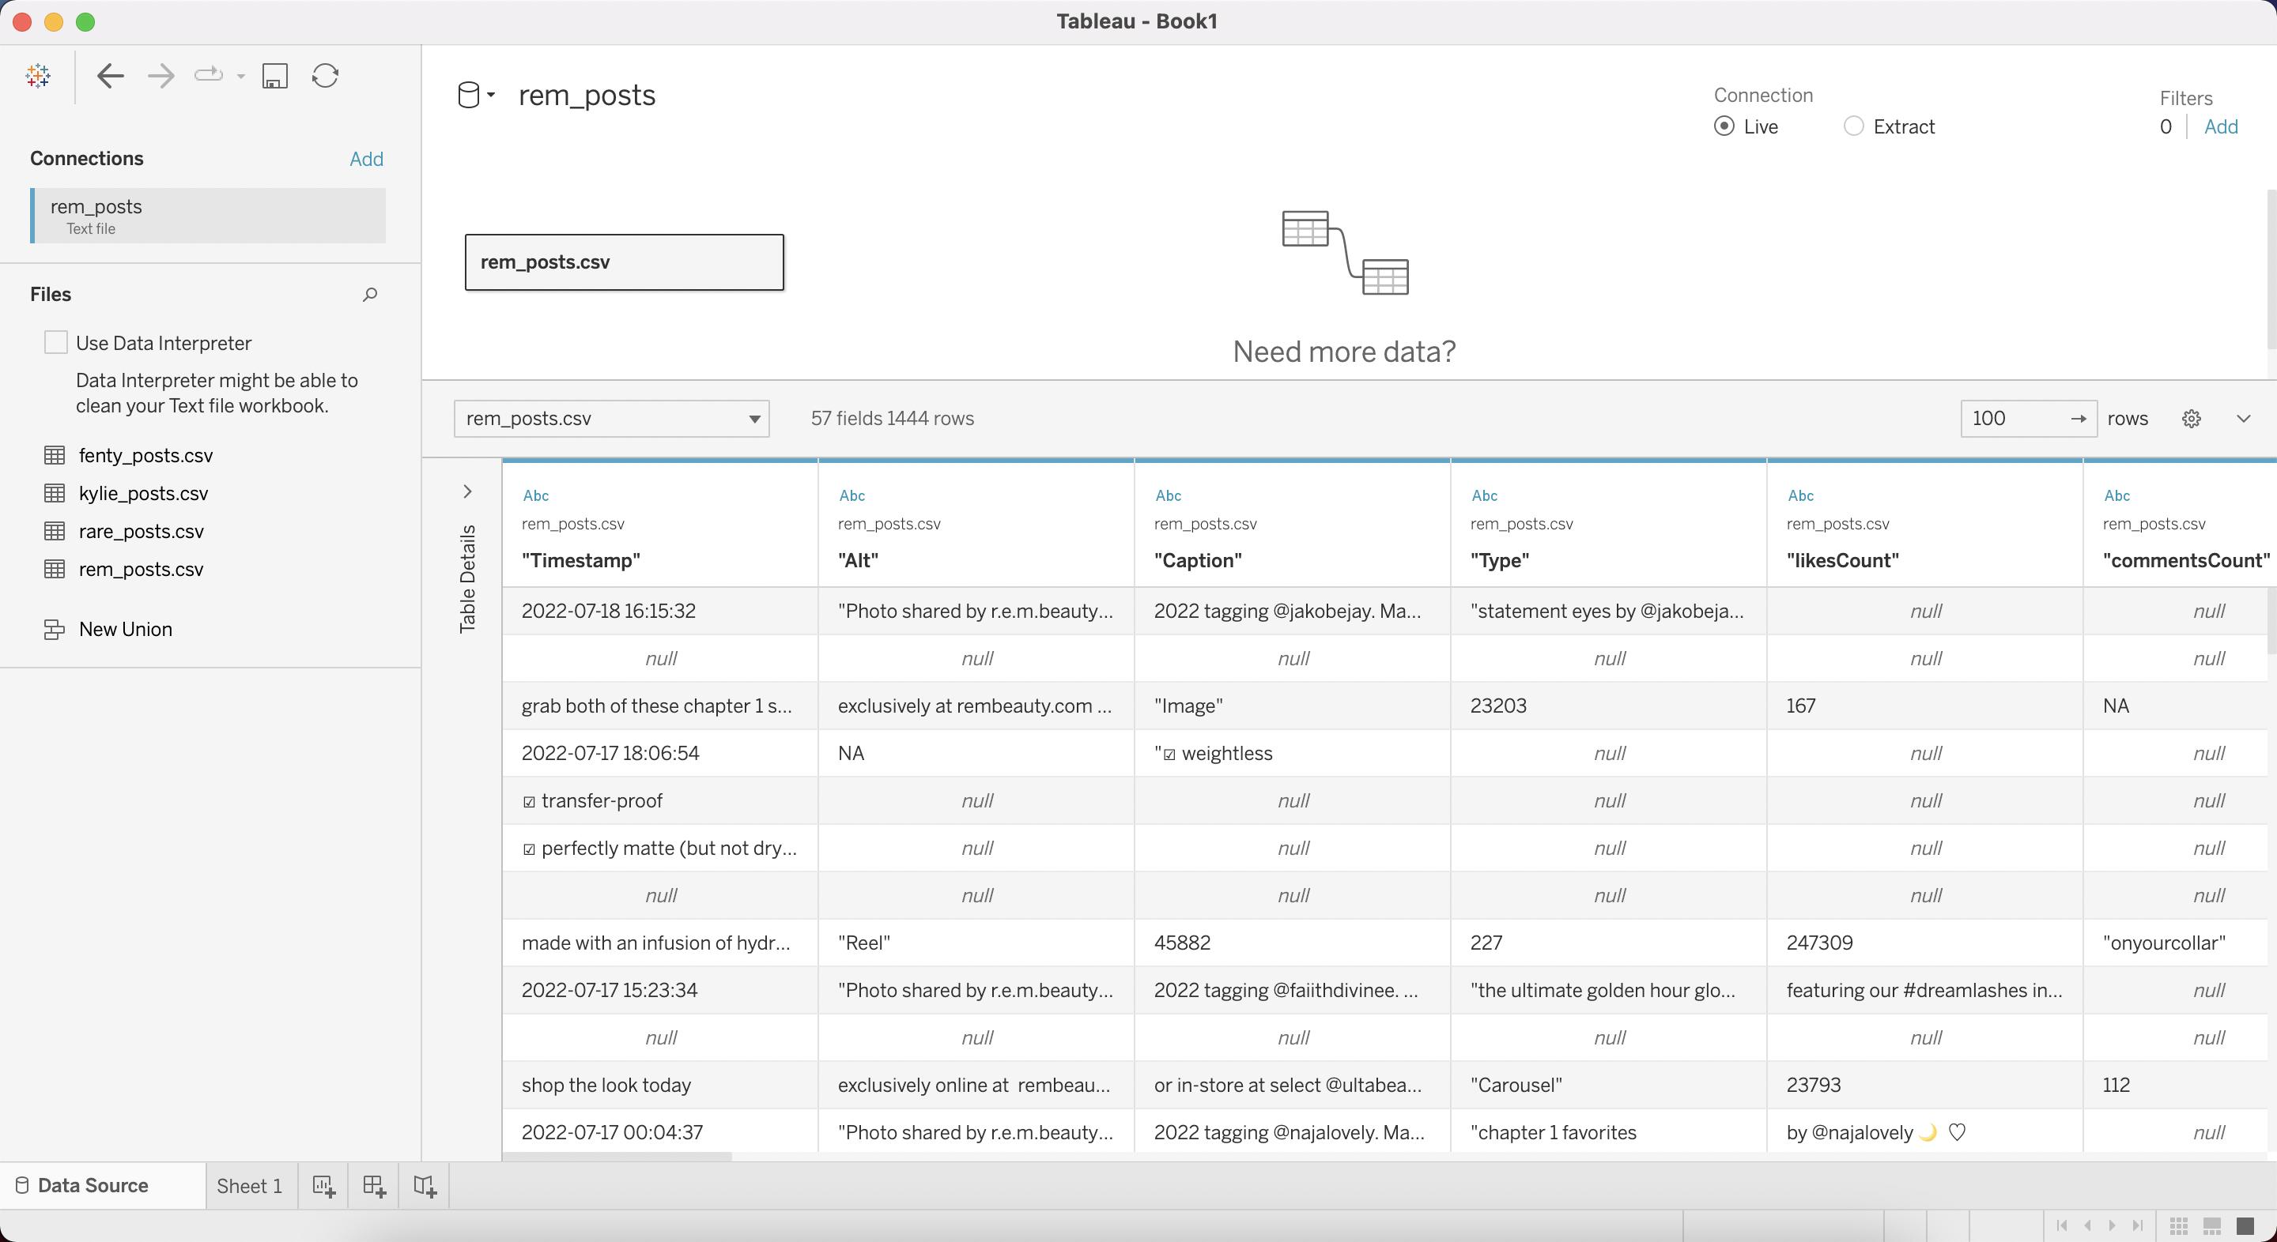The image size is (2277, 1242).
Task: Click the fenty_posts.csv table icon
Action: pos(55,455)
